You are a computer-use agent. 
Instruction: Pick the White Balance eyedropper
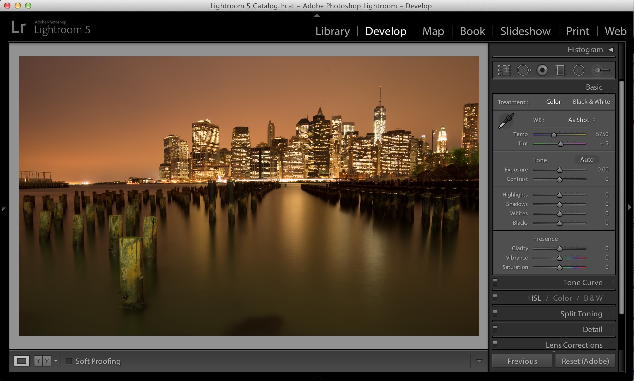click(506, 121)
